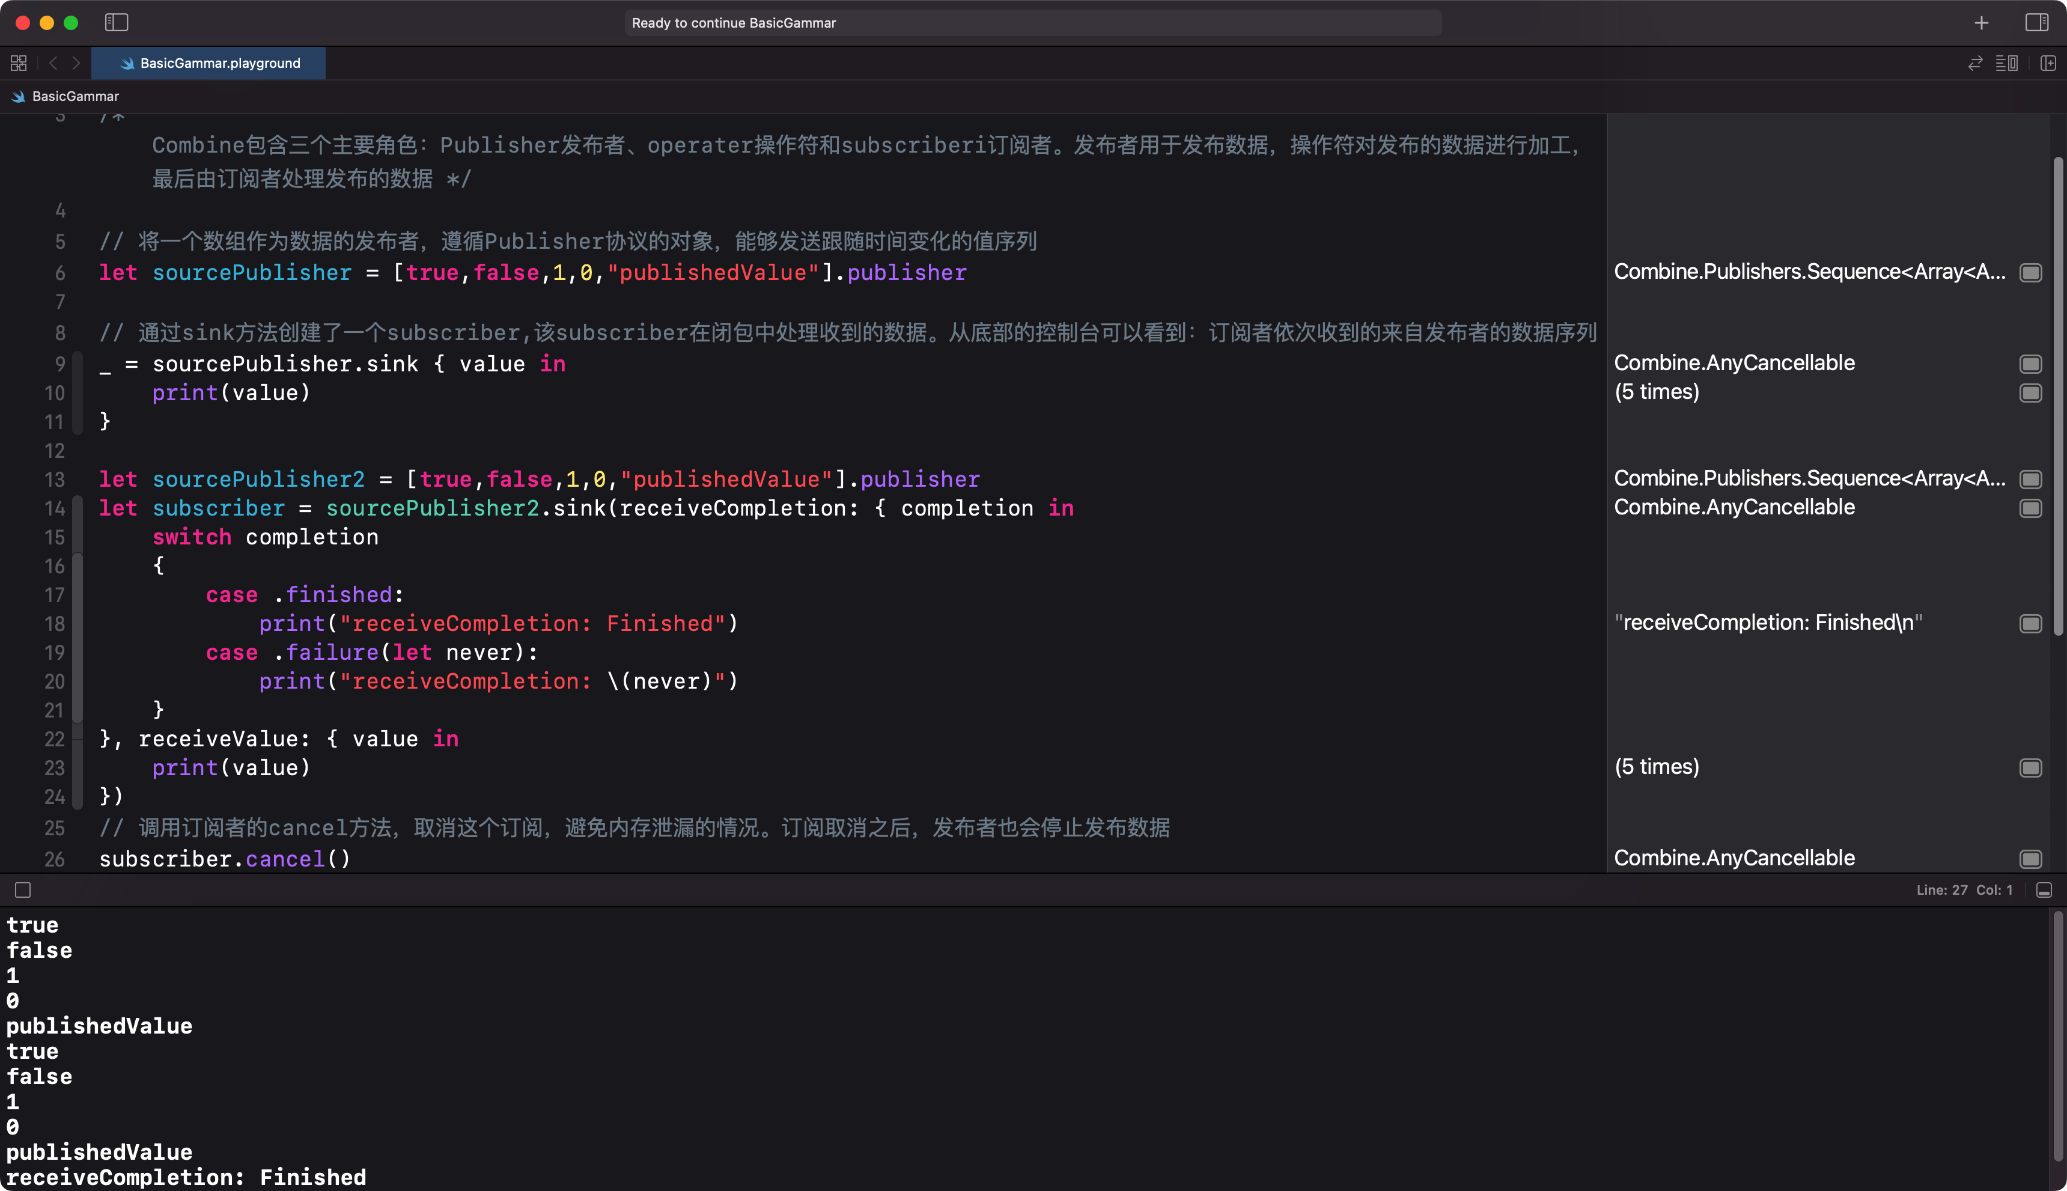2067x1191 pixels.
Task: Click the sourcePublisher2 declaration on line 13
Action: (258, 480)
